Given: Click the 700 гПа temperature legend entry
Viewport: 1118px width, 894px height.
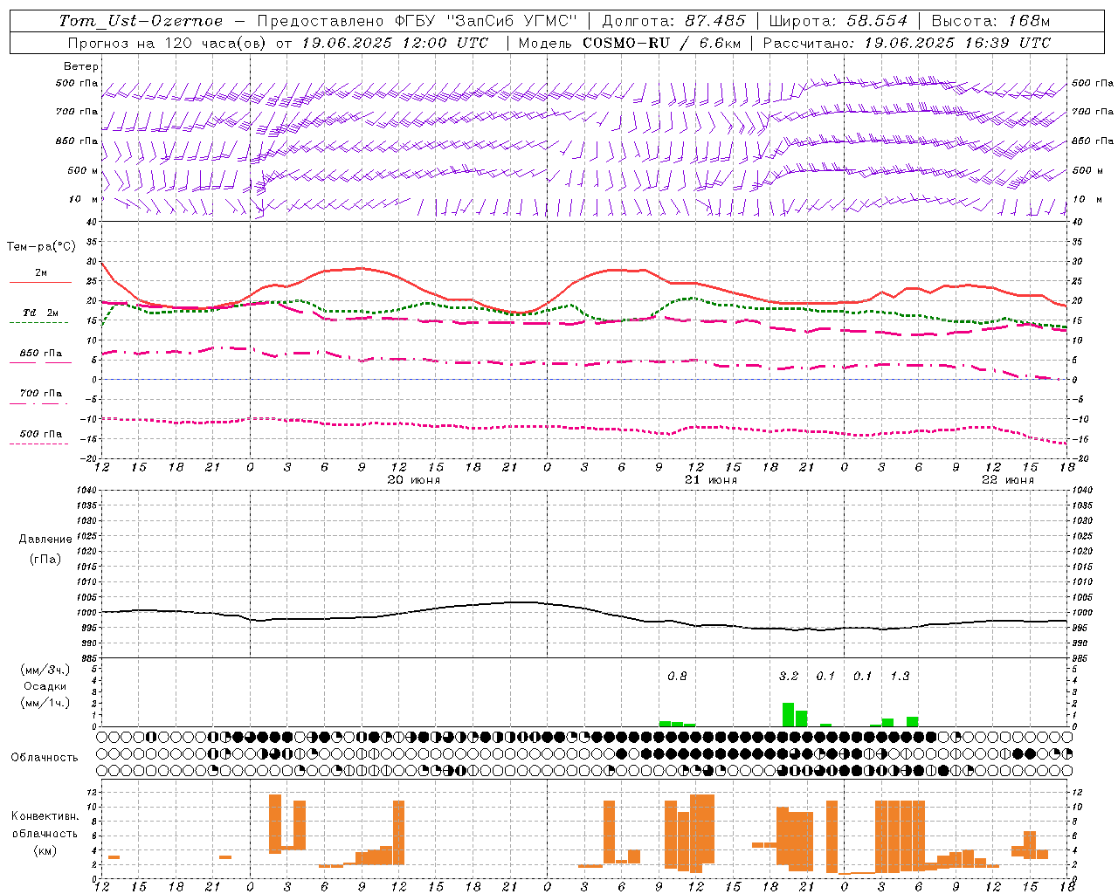Looking at the screenshot, I should [x=41, y=394].
